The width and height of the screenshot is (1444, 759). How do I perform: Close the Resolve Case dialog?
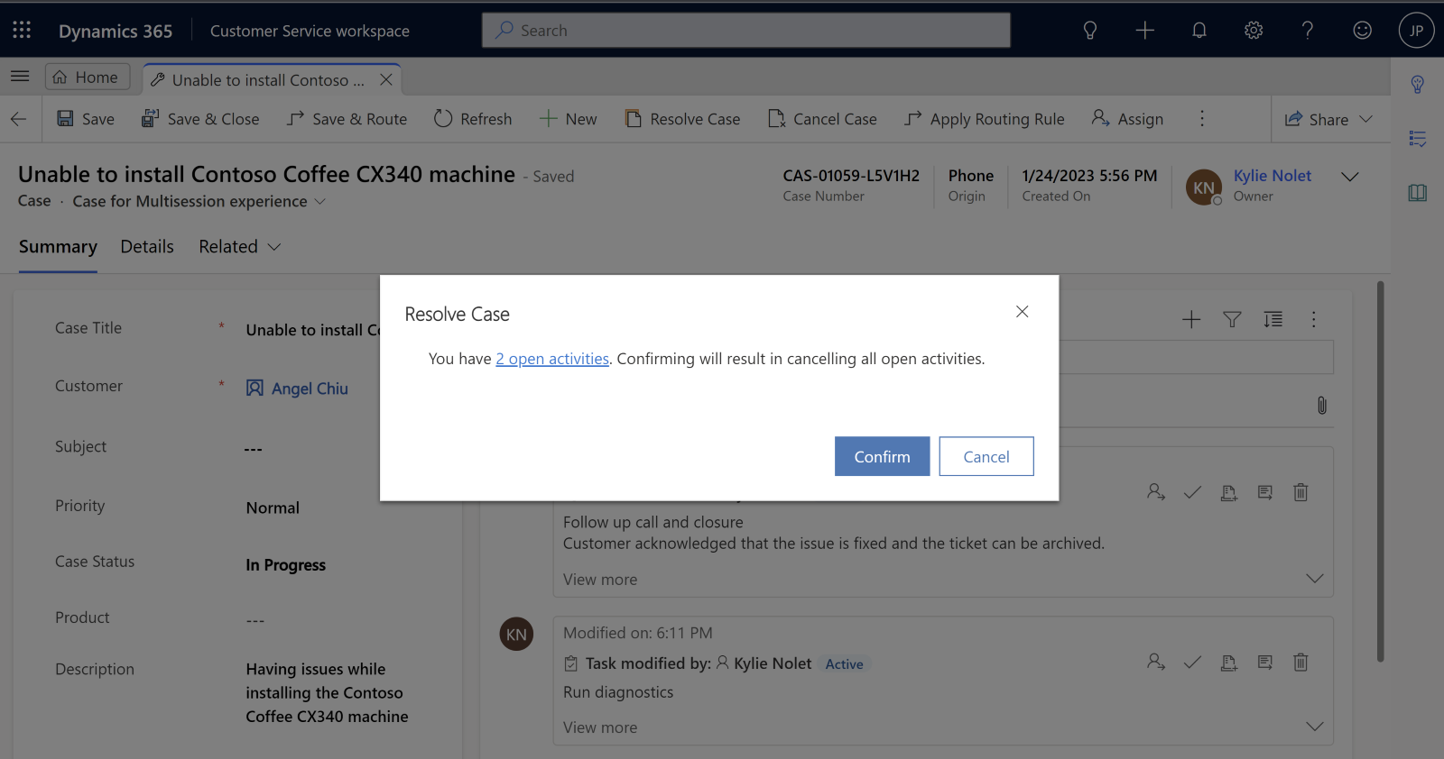[x=1022, y=311]
